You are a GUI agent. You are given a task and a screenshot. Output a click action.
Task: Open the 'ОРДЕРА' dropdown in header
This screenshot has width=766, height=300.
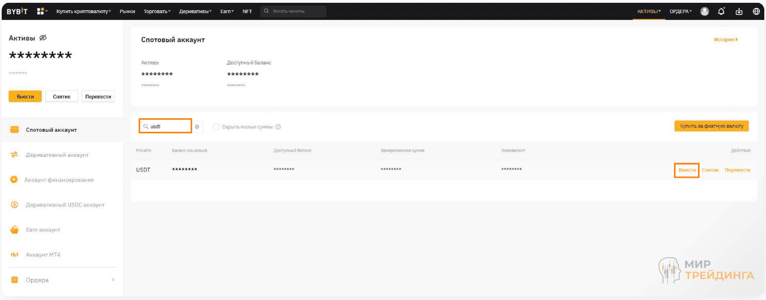click(680, 11)
